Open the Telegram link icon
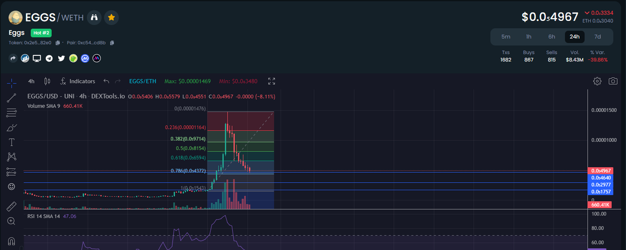The width and height of the screenshot is (626, 250). coord(49,58)
